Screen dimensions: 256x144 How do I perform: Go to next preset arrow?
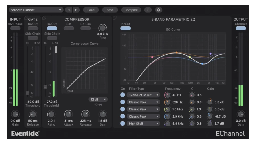(76, 10)
